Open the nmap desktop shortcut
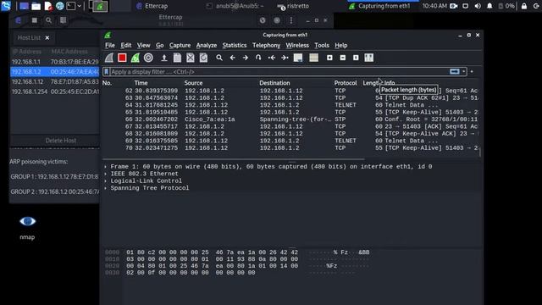The image size is (542, 305). (27, 227)
